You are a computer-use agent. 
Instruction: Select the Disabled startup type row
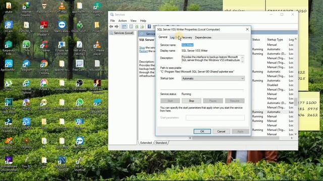pyautogui.click(x=273, y=85)
